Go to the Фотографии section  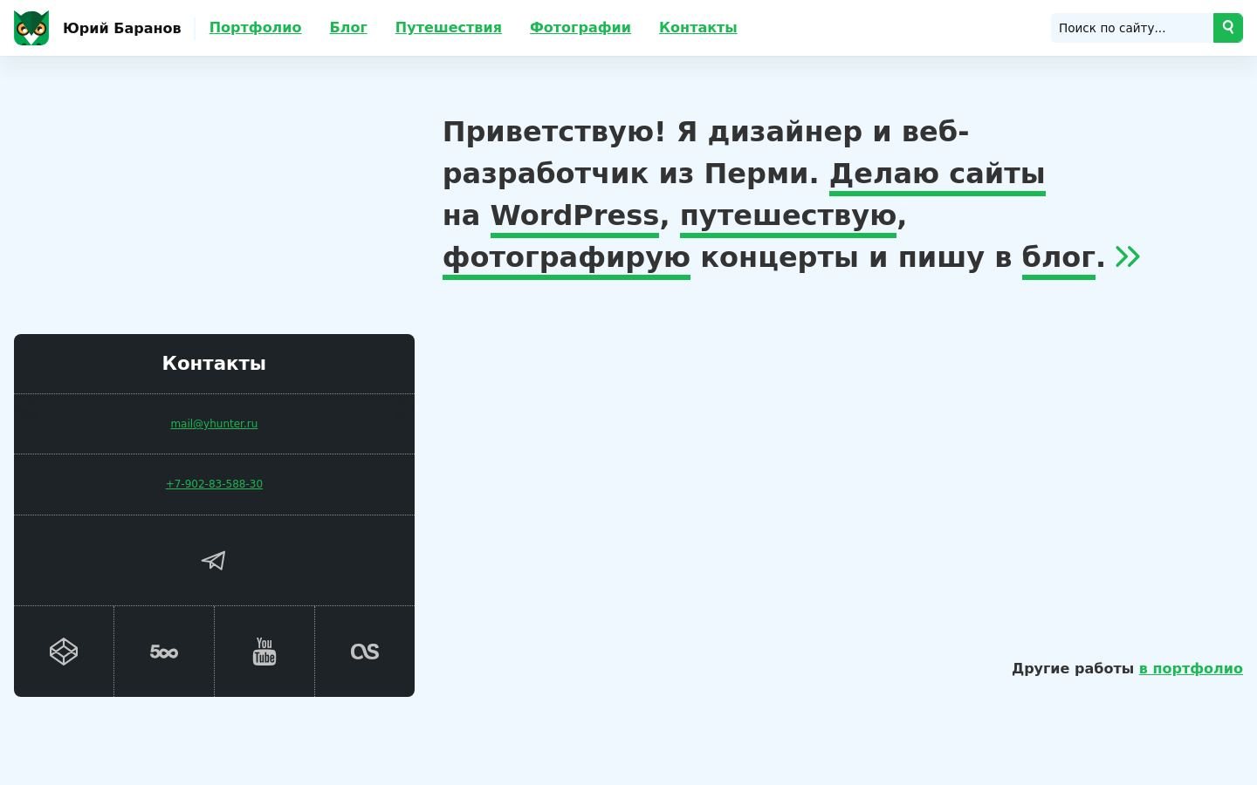coord(580,28)
